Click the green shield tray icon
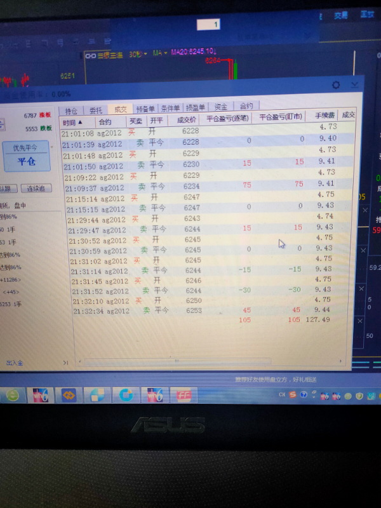Viewport: 381px width, 508px height. [359, 396]
